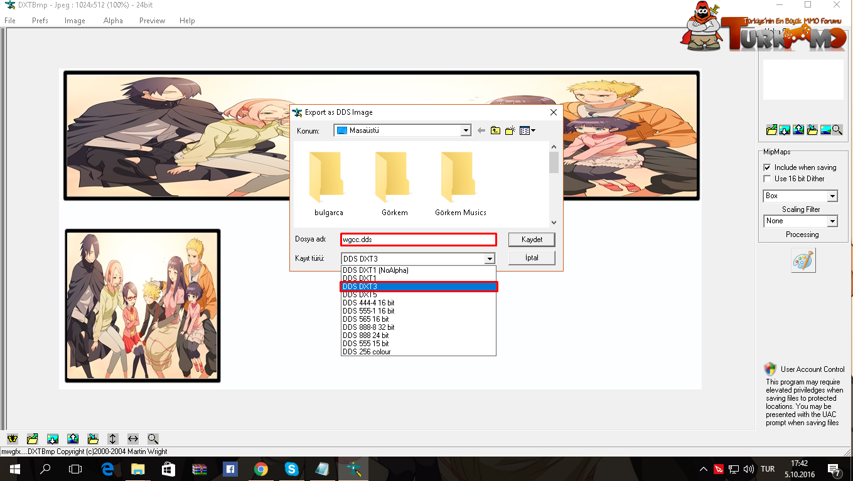853x481 pixels.
Task: Flip image horizontally with left-right arrow icon
Action: [x=133, y=439]
